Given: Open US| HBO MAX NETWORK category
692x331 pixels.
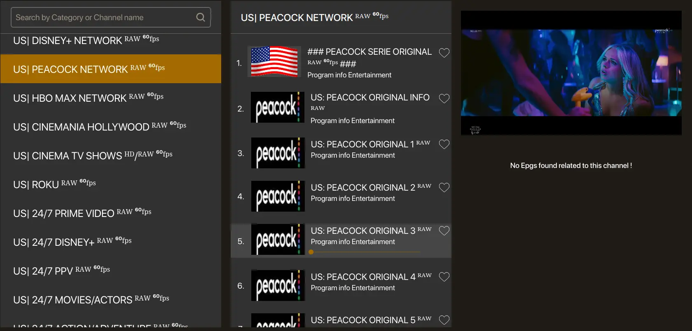Looking at the screenshot, I should [x=111, y=98].
